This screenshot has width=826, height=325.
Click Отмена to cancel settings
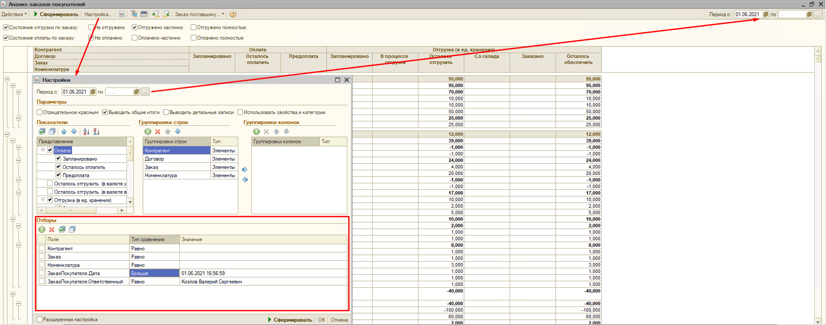point(339,320)
